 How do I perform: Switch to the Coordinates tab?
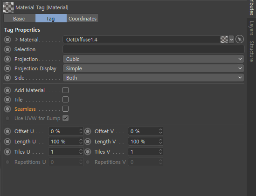coord(83,18)
